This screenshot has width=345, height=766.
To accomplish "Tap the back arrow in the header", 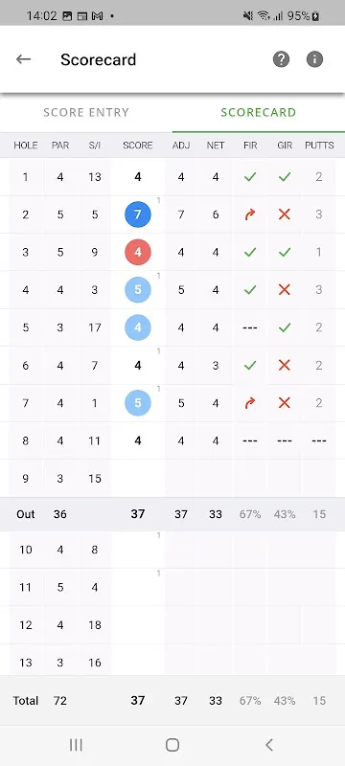I will click(23, 59).
